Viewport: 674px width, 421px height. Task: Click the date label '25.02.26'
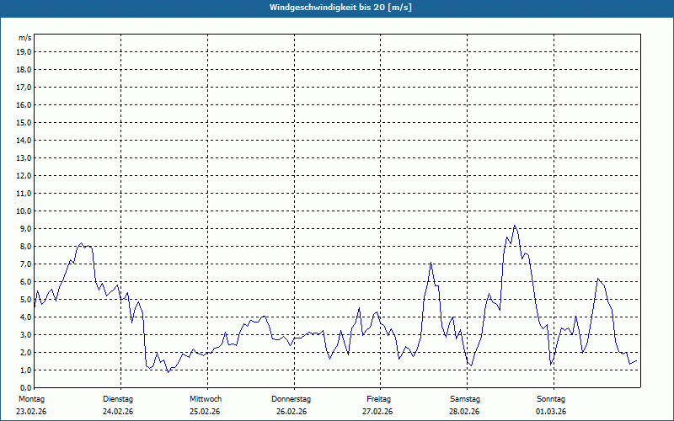pyautogui.click(x=205, y=412)
